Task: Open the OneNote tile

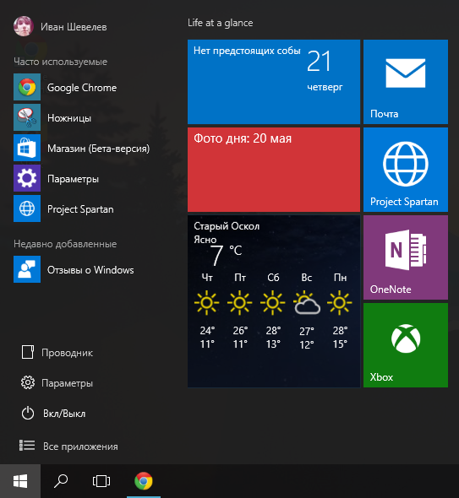Action: (x=406, y=257)
